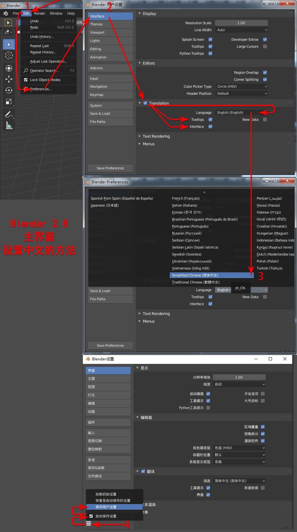Toggle Lock Object Modes in Edit menu
This screenshot has width=297, height=532.
tap(26, 80)
